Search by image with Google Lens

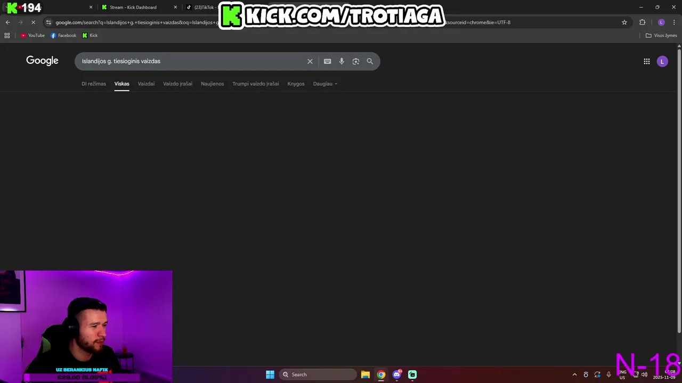[x=356, y=61]
